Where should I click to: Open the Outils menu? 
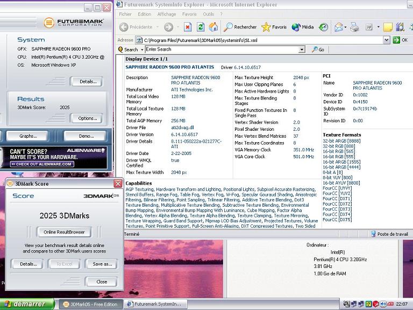point(208,14)
